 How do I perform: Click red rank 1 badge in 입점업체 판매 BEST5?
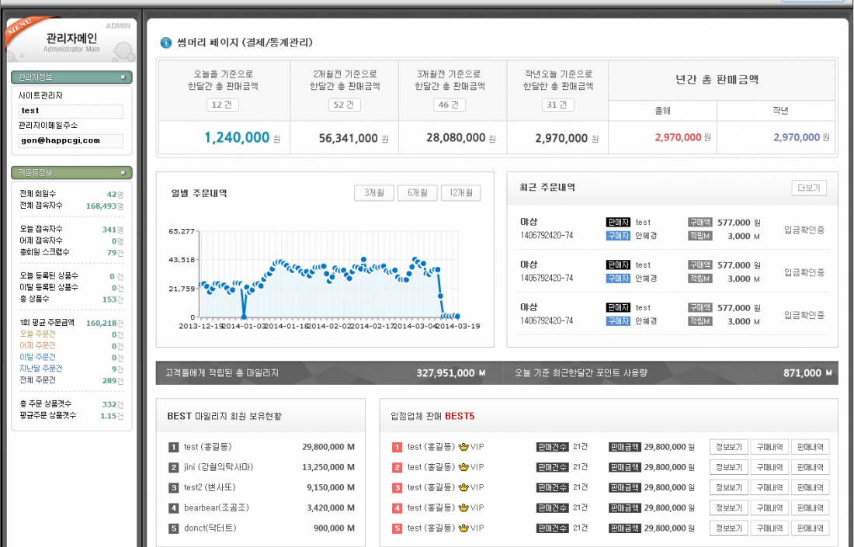pos(397,447)
